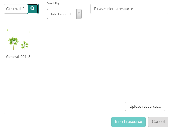Screen dimensions: 171x130
Task: Open the Upload resources dialog
Action: click(145, 106)
